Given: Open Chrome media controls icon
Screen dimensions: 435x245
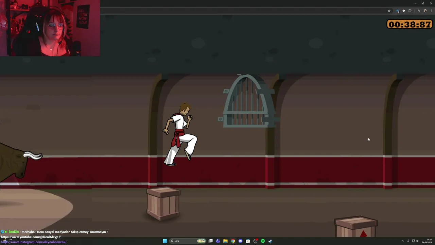Looking at the screenshot, I should pyautogui.click(x=419, y=11).
